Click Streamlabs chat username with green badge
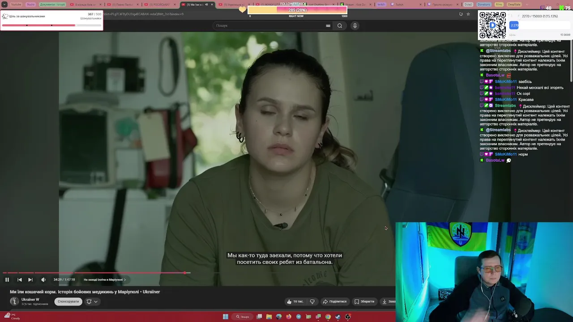Image resolution: width=573 pixels, height=322 pixels. (505, 106)
